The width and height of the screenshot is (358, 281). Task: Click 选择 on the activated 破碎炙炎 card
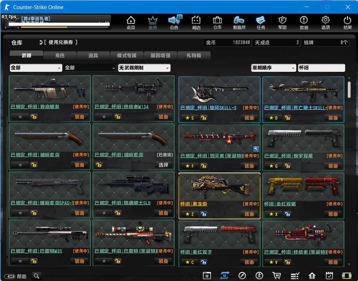163,165
